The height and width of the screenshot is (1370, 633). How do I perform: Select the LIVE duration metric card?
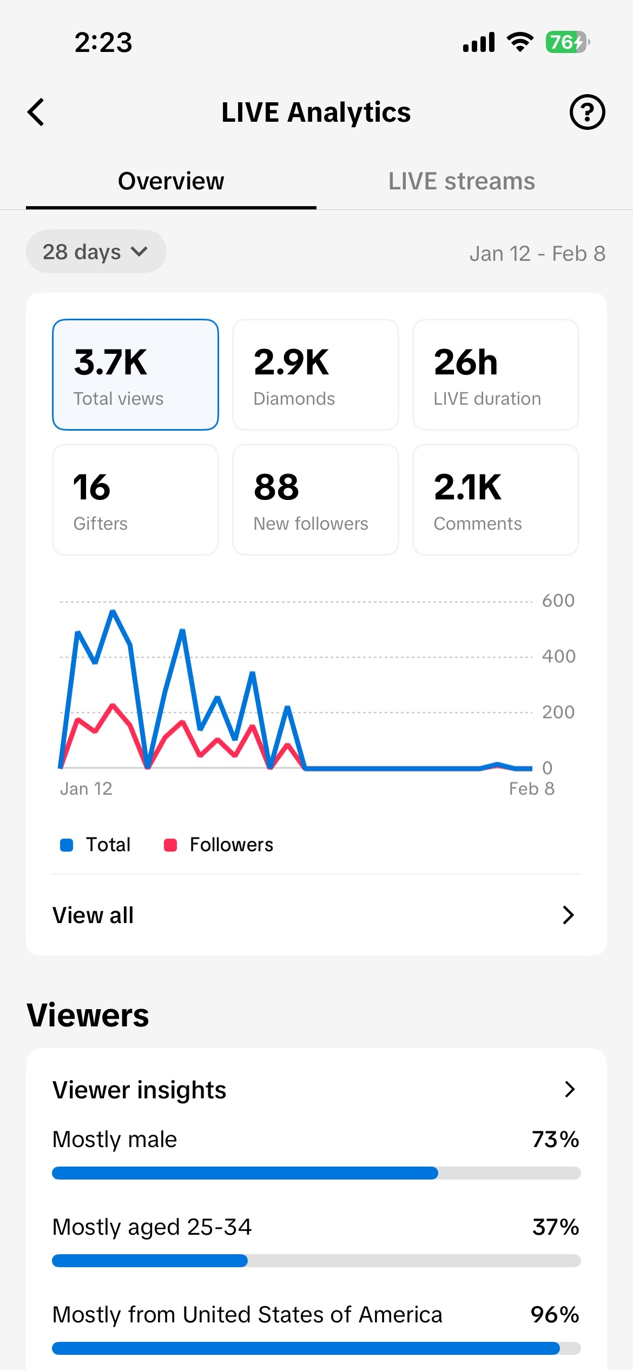click(x=496, y=375)
